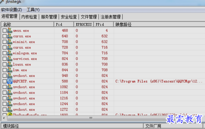Click the services.exe process icon
205x129 pixels.
pyautogui.click(x=10, y=58)
